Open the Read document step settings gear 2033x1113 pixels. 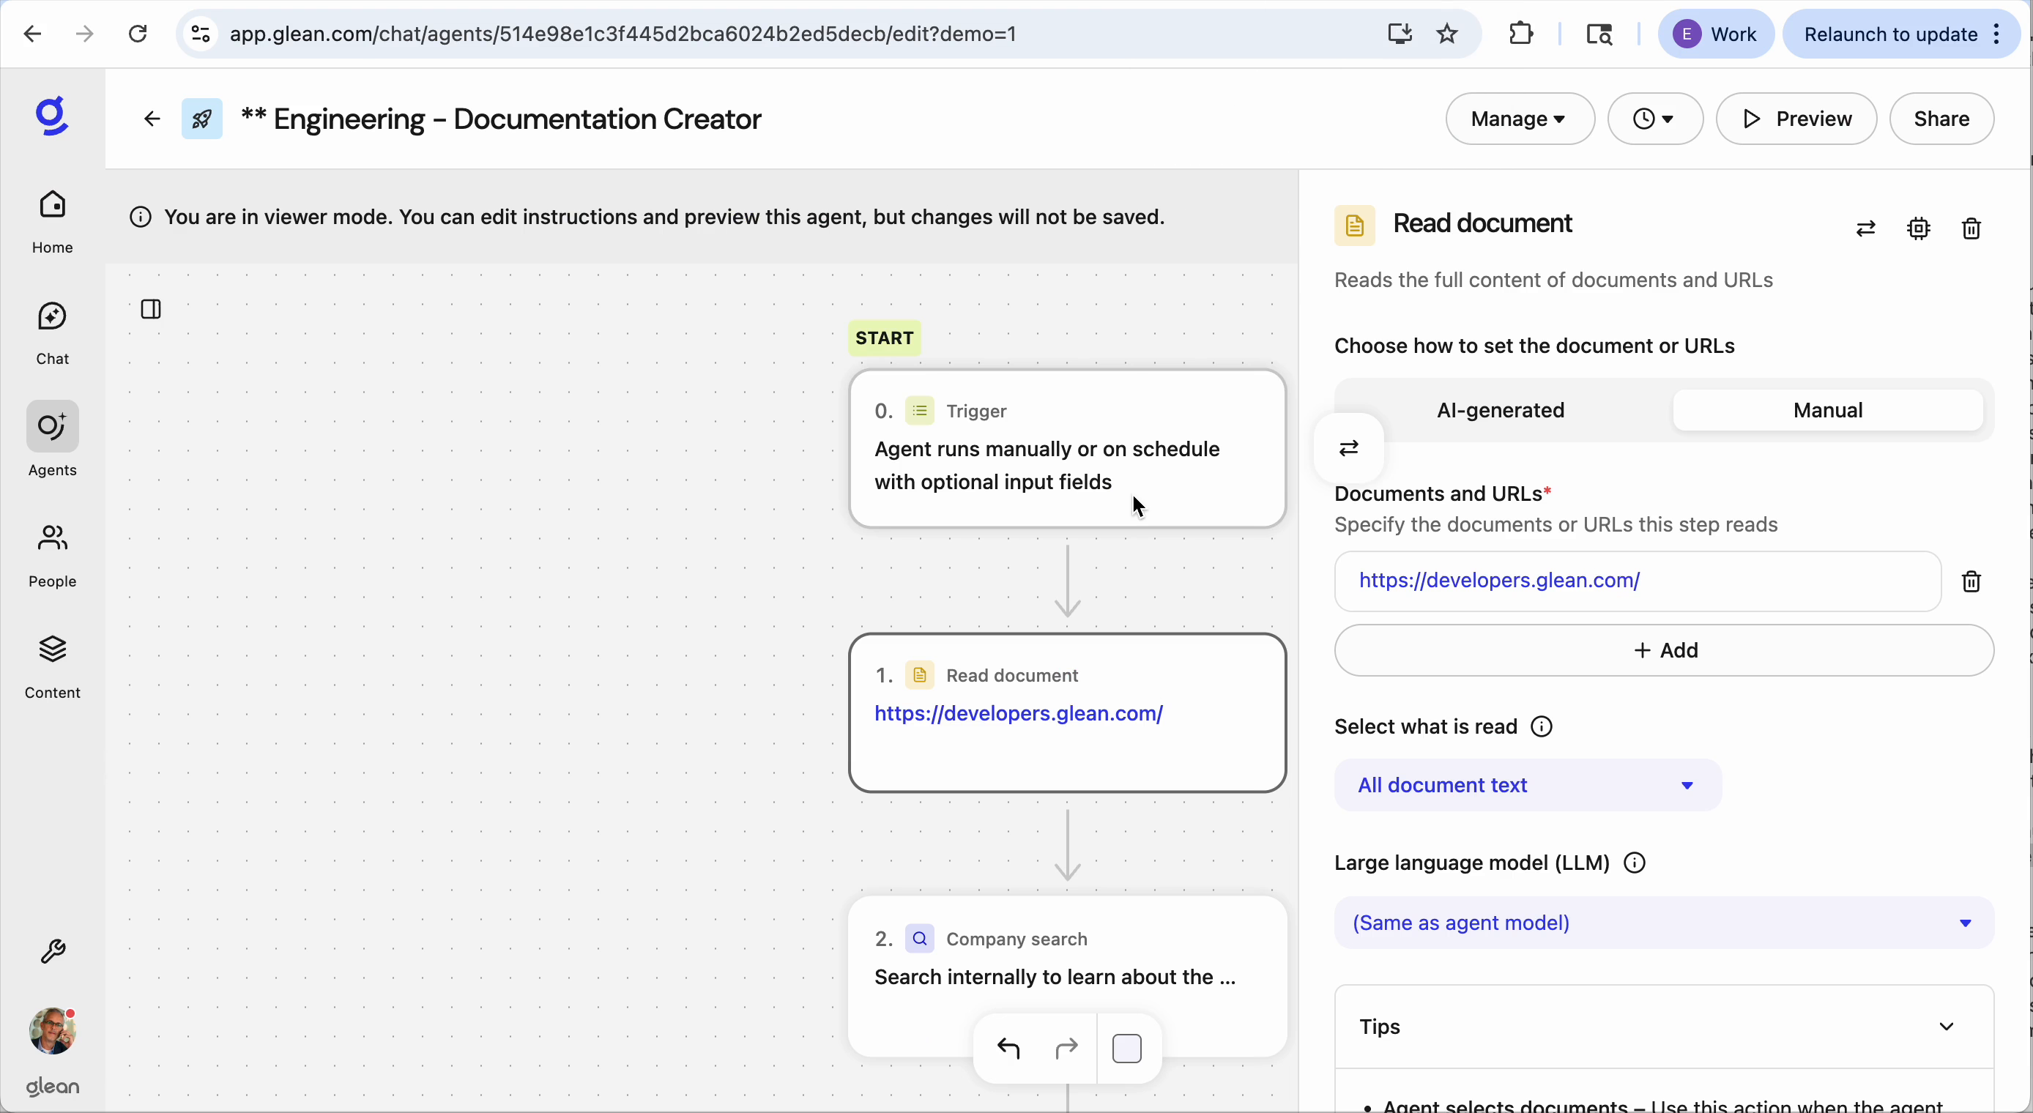click(x=1919, y=228)
